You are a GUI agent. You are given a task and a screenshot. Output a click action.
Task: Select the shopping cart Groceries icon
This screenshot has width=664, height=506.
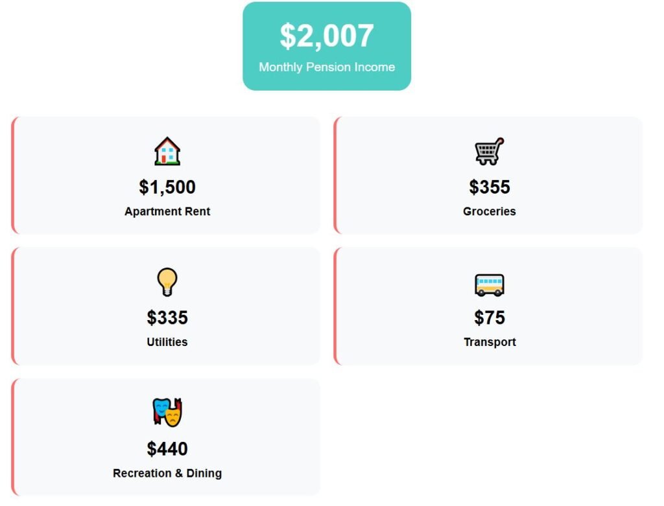pyautogui.click(x=489, y=151)
